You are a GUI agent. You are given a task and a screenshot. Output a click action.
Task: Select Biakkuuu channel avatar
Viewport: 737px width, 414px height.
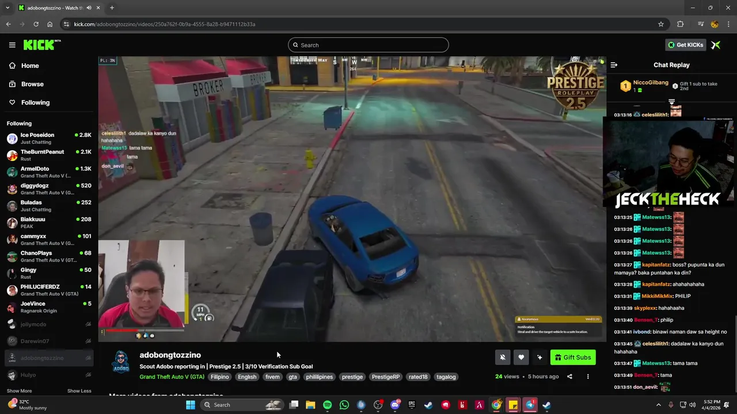12,223
